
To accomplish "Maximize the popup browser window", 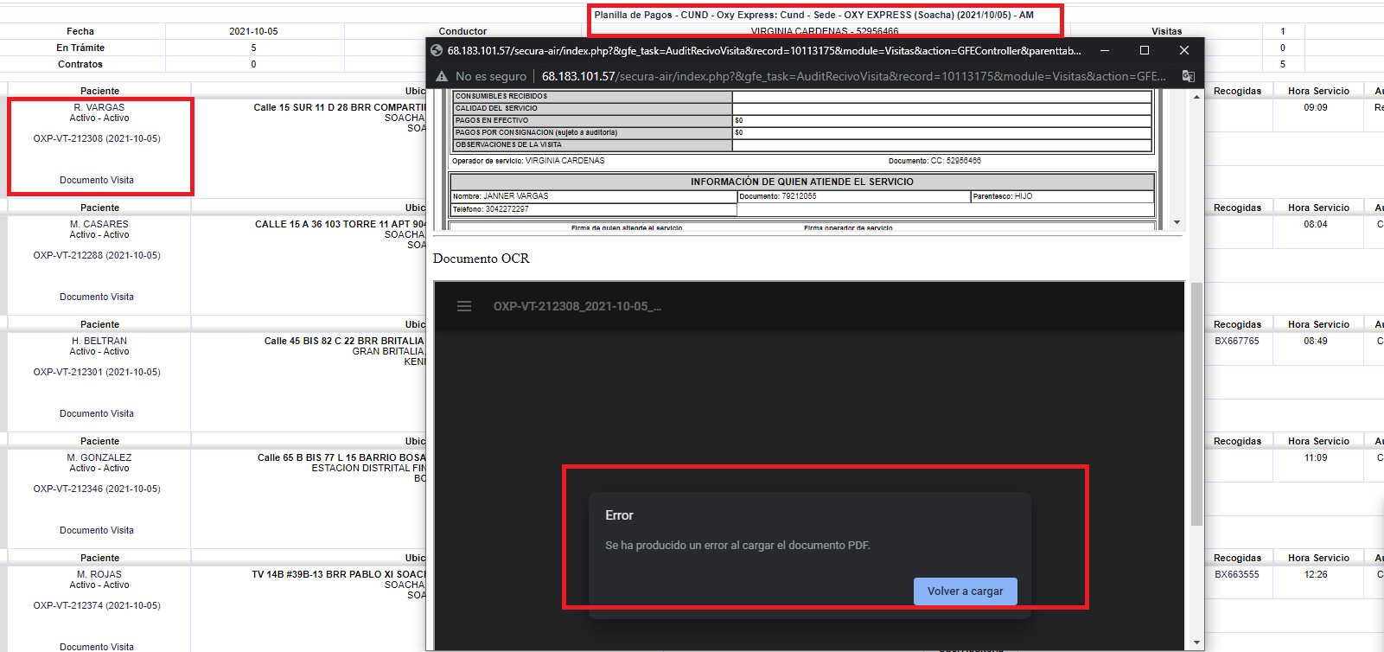I will coord(1145,50).
